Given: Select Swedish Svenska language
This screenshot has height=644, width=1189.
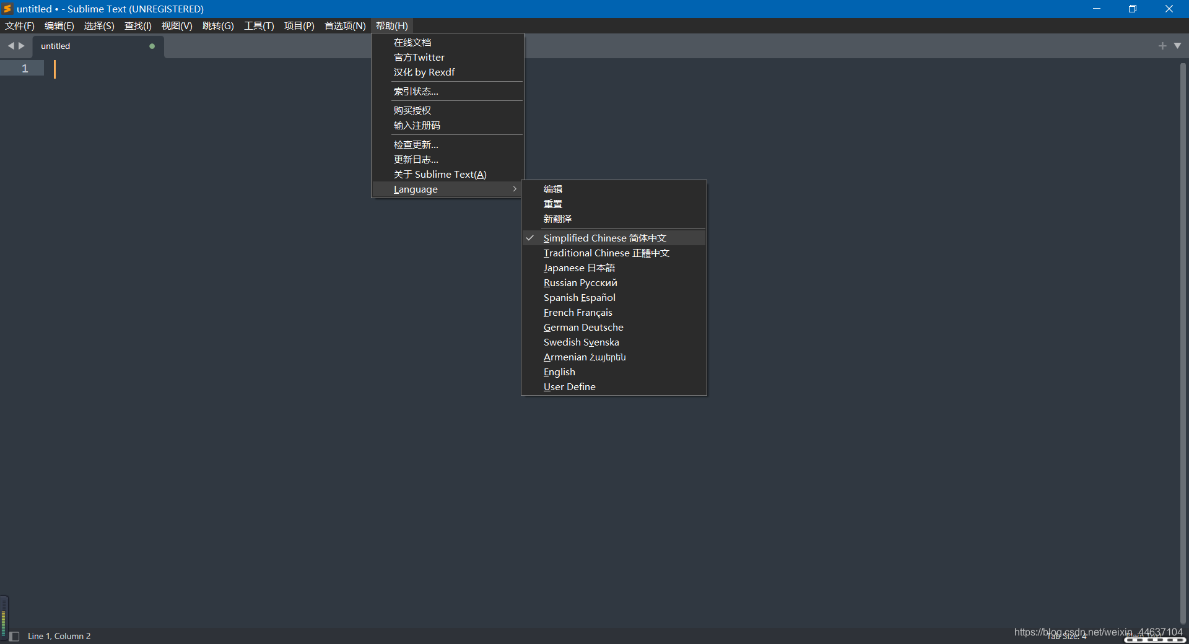Looking at the screenshot, I should coord(614,342).
